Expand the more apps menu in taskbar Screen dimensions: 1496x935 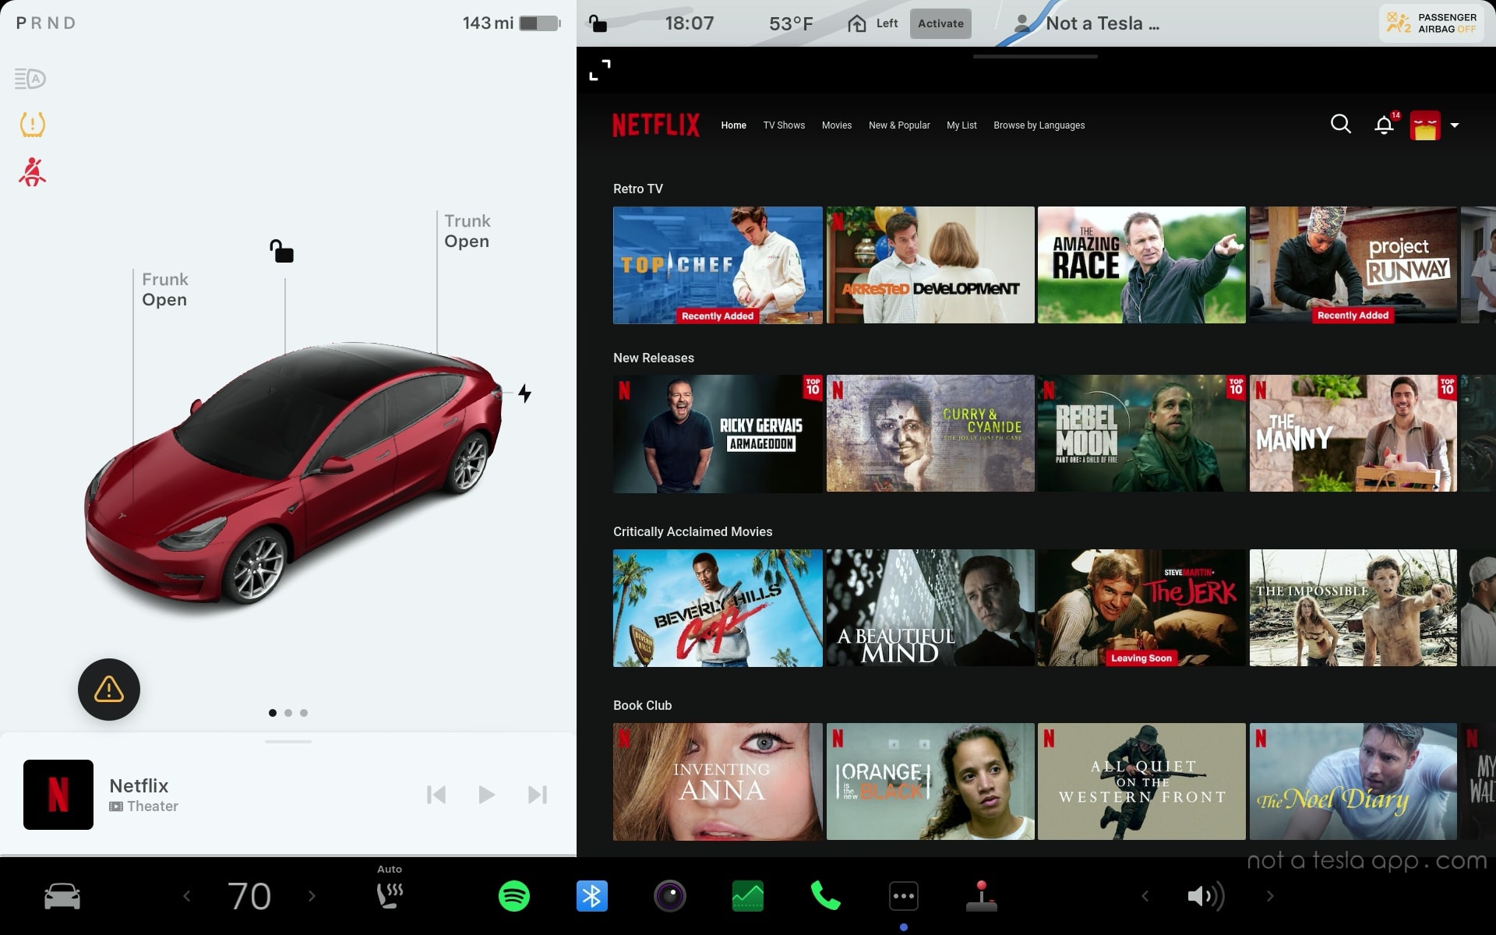point(902,895)
